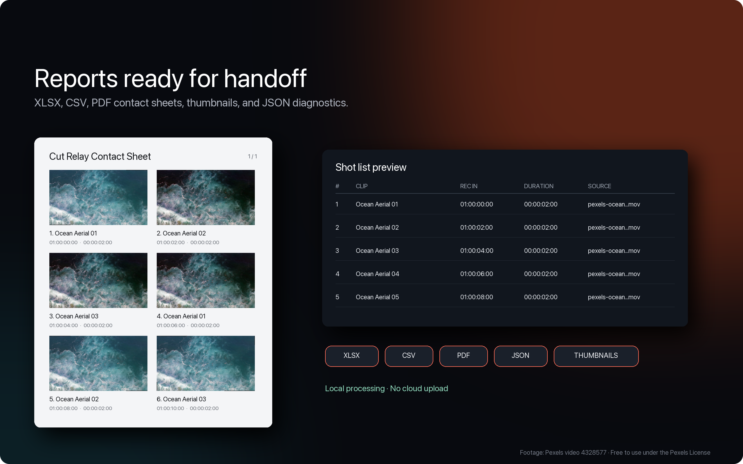Click rec in value 01:00:00:00 in table
743x464 pixels.
coord(477,204)
